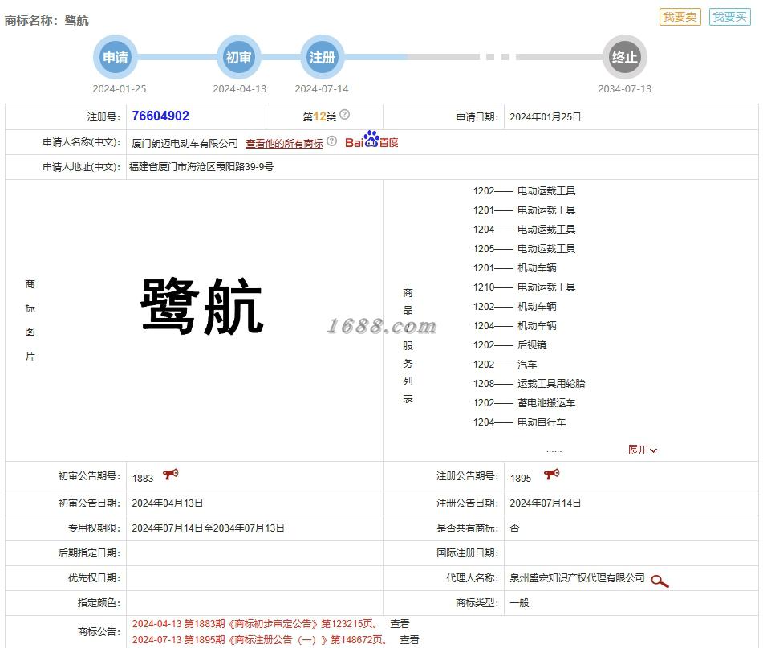Click timeline date 2024-01-25
The height and width of the screenshot is (648, 763).
(120, 88)
